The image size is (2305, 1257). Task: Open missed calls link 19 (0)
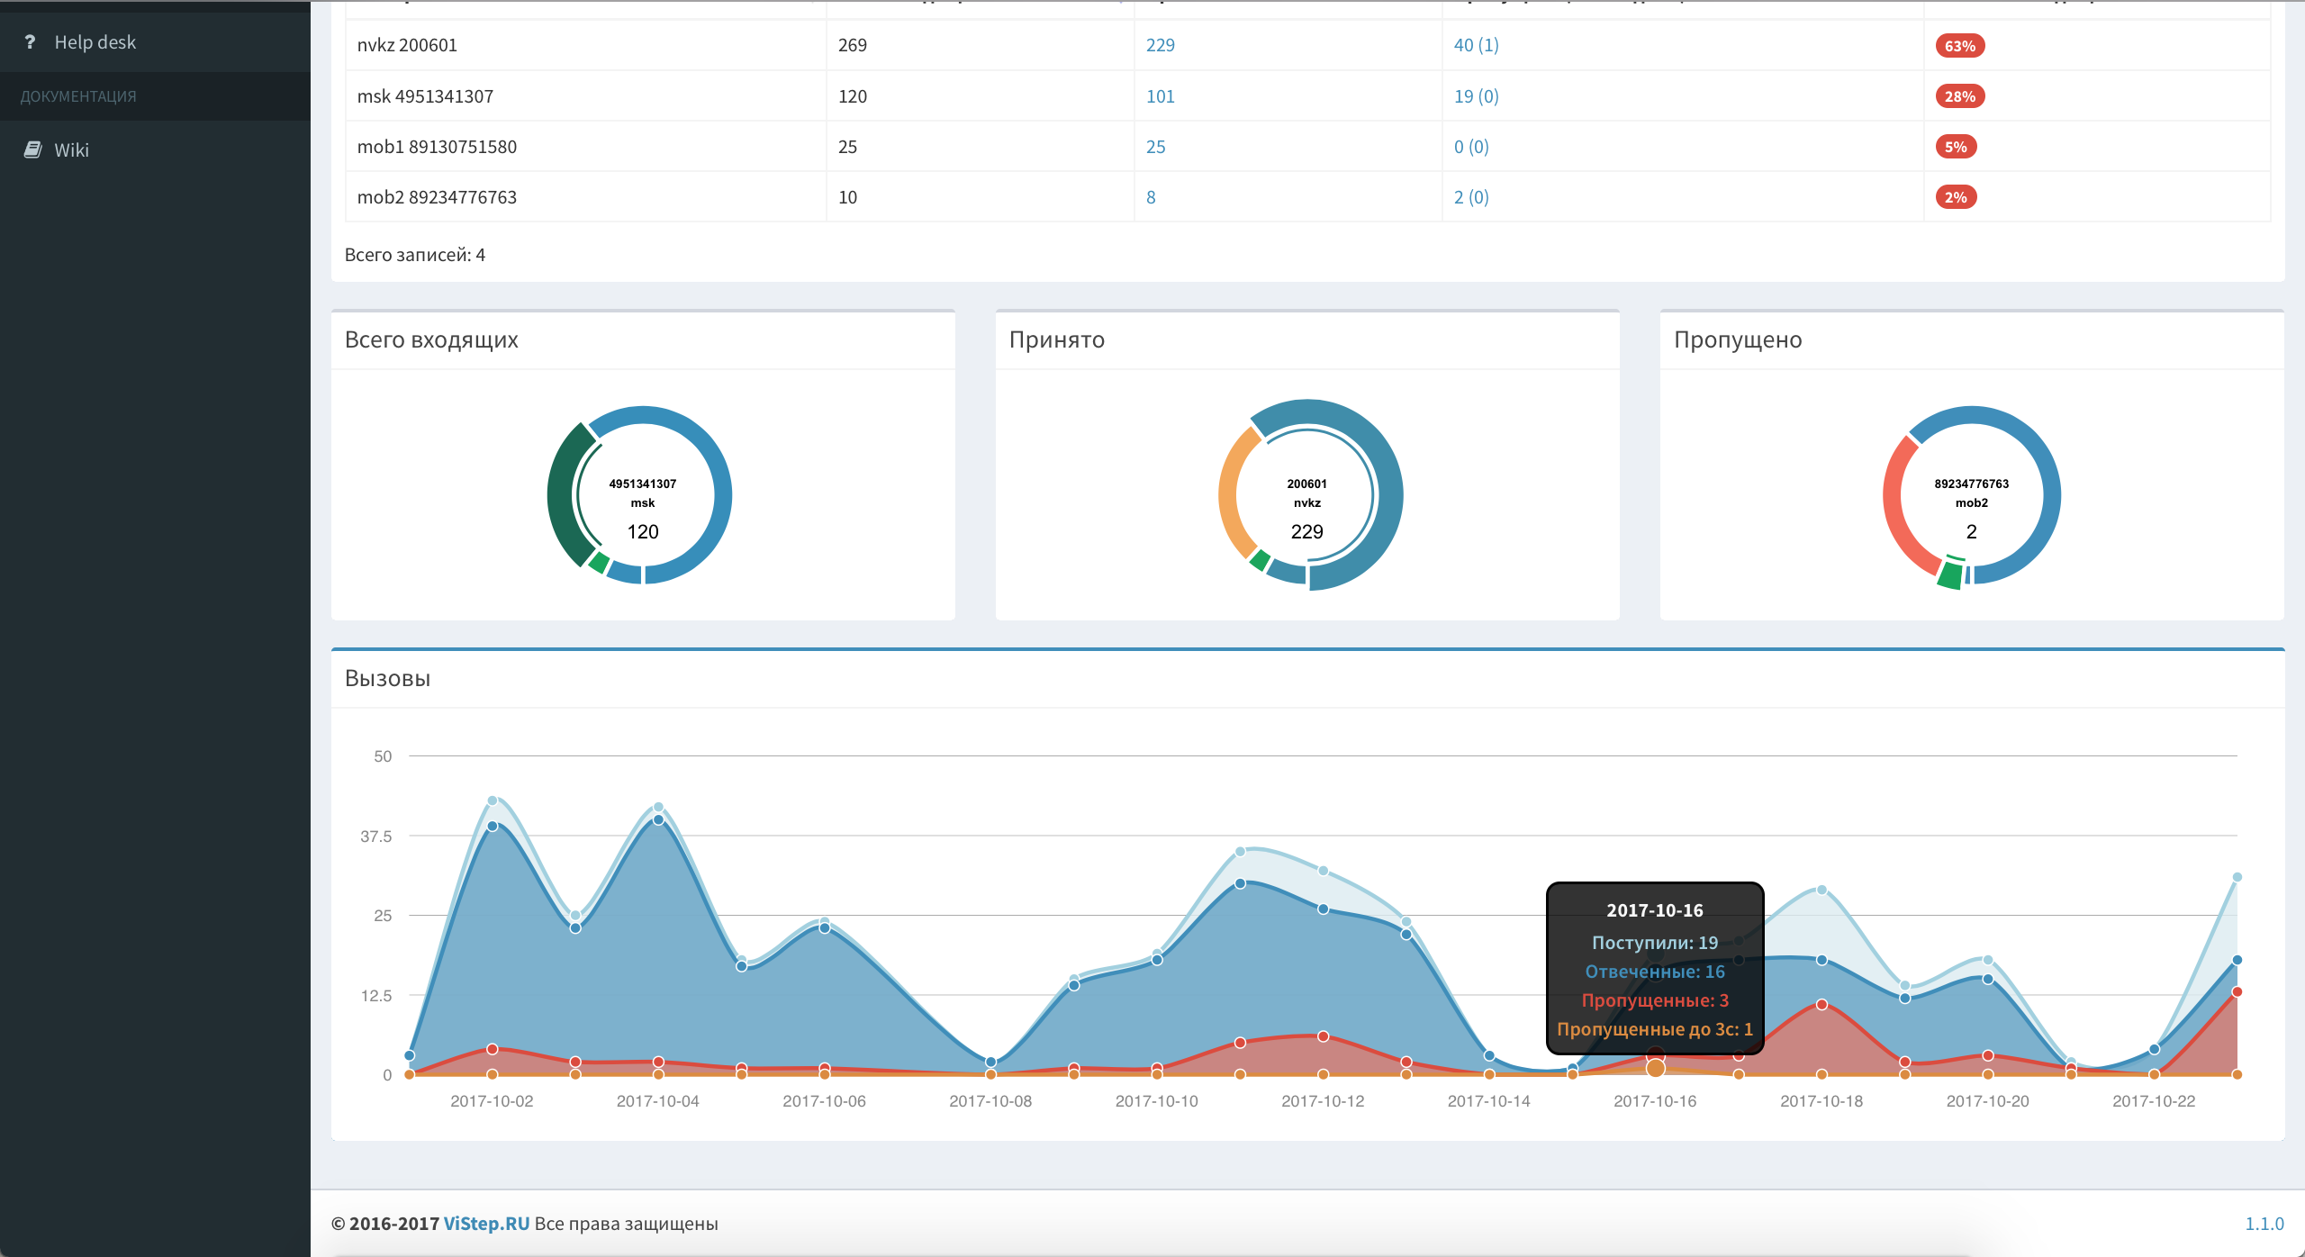click(1476, 96)
